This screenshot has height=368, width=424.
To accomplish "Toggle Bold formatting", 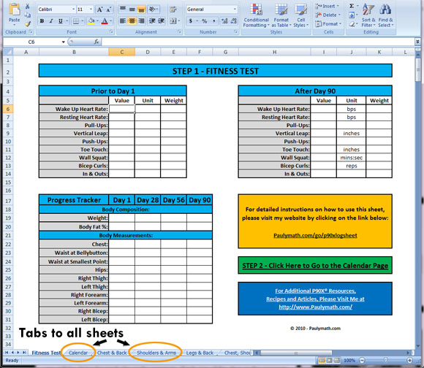I will 42,20.
